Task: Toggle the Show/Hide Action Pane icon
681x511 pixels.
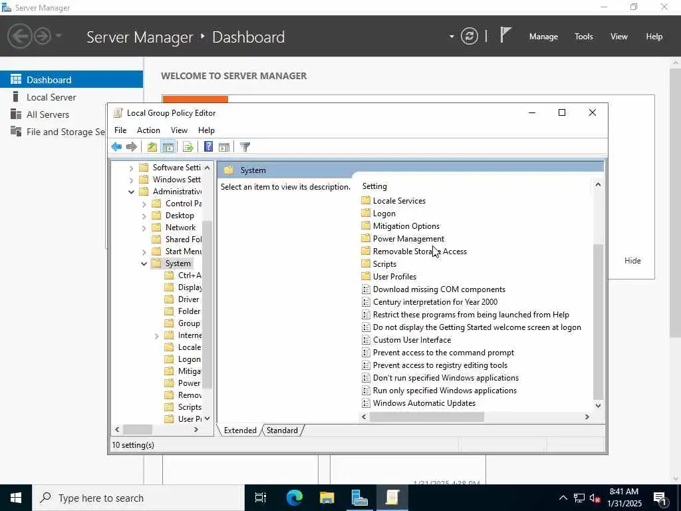Action: (224, 147)
